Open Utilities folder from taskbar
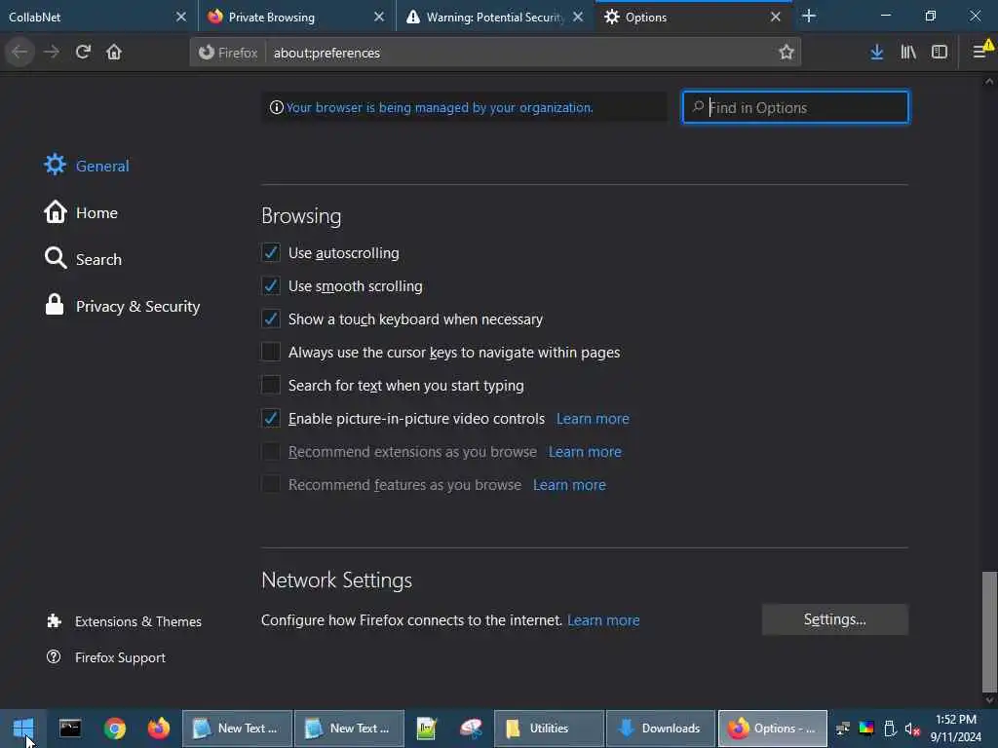 point(550,729)
